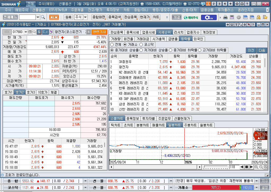This screenshot has width=271, height=192.
Task: Click the magnifier search icon beside menu box
Action: click(43, 17)
